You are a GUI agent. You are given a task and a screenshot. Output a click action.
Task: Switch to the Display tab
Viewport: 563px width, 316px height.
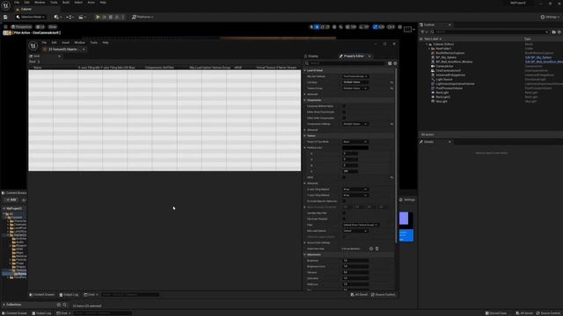click(x=311, y=56)
